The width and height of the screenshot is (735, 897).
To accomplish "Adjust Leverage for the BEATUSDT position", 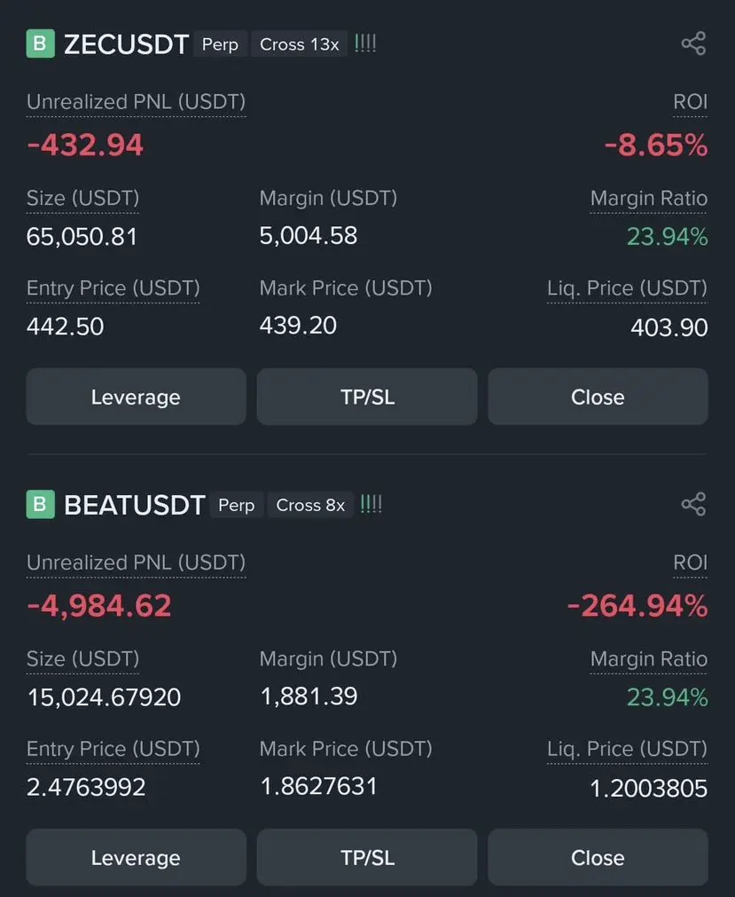I will coord(136,858).
